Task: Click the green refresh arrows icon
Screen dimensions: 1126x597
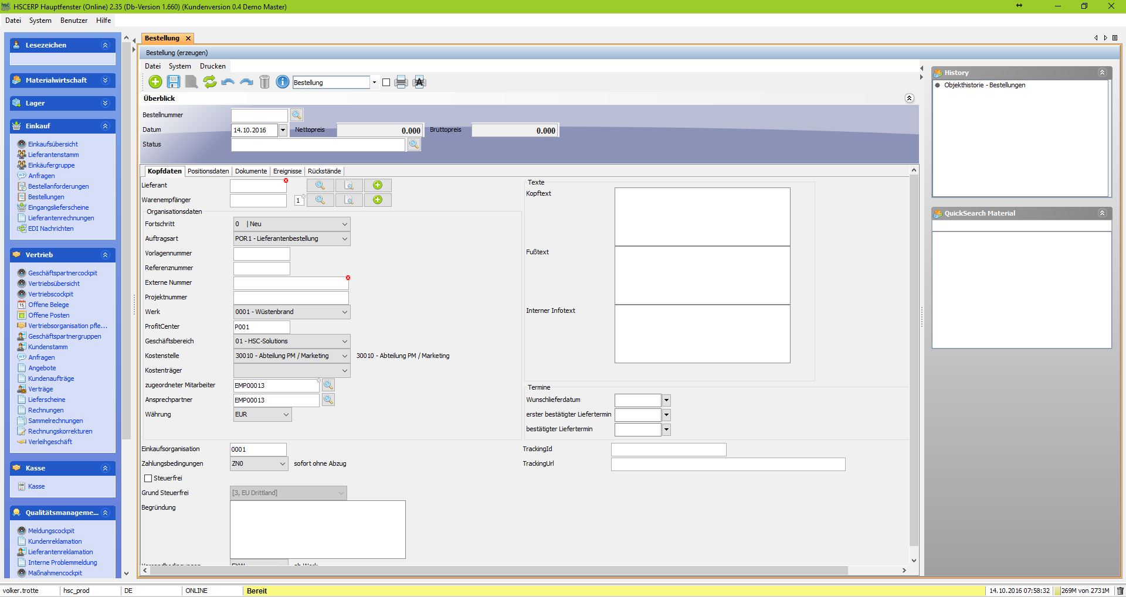Action: click(x=209, y=82)
